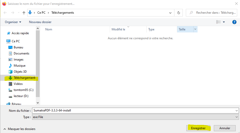Click the Bureau desktop icon
The width and height of the screenshot is (240, 133).
[10, 47]
